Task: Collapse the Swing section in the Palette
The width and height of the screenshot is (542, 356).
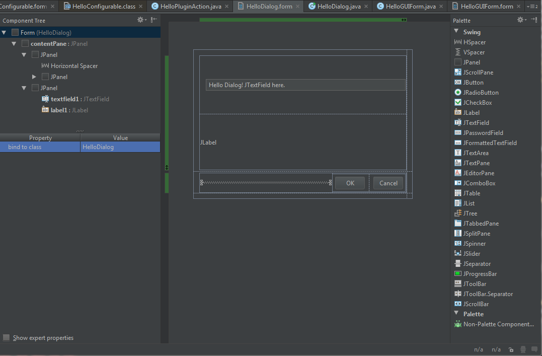Action: [456, 32]
